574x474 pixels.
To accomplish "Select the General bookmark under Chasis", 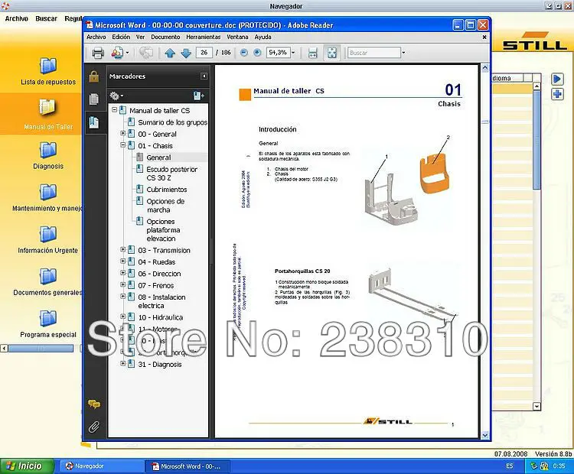I will point(158,157).
